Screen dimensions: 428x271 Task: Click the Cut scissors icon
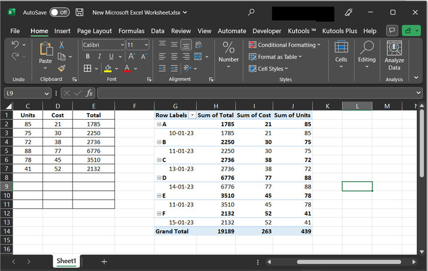click(62, 45)
